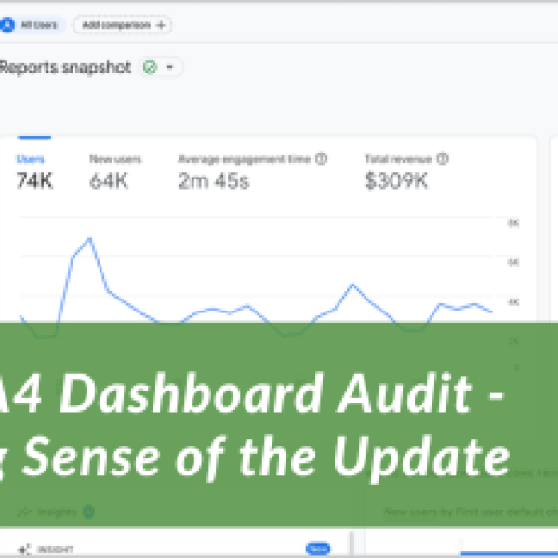The width and height of the screenshot is (558, 558).
Task: Click the plus icon in Add comparison
Action: [x=161, y=25]
